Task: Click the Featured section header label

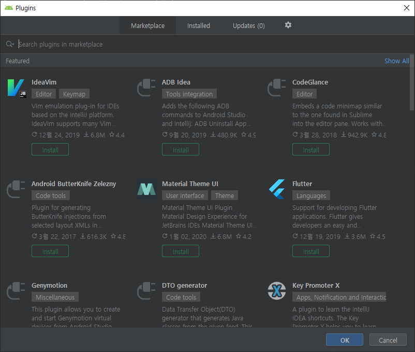Action: pyautogui.click(x=18, y=61)
